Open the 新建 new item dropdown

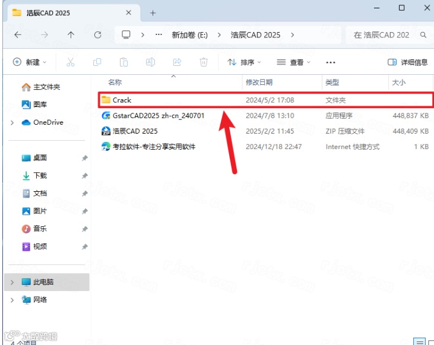30,62
